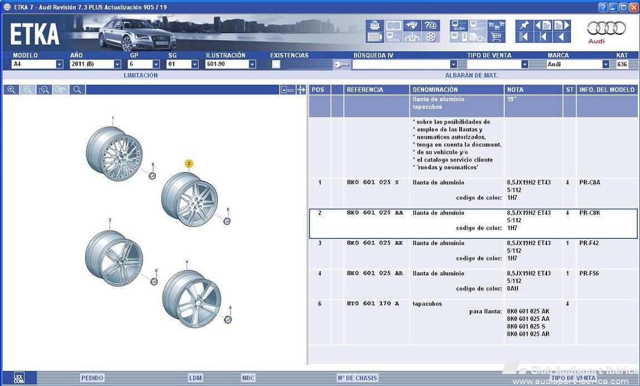Click the Audi rings logo
Image resolution: width=640 pixels, height=386 pixels.
point(606,28)
